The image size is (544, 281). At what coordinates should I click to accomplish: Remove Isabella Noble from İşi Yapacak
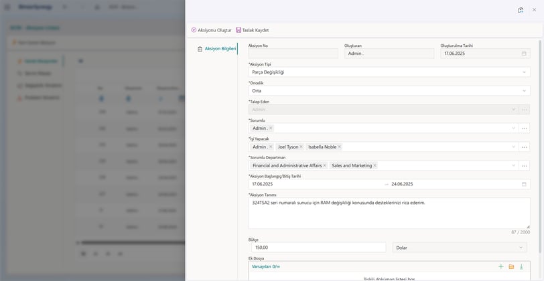(339, 147)
